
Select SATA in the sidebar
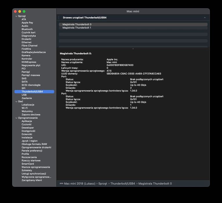[x=25, y=82]
